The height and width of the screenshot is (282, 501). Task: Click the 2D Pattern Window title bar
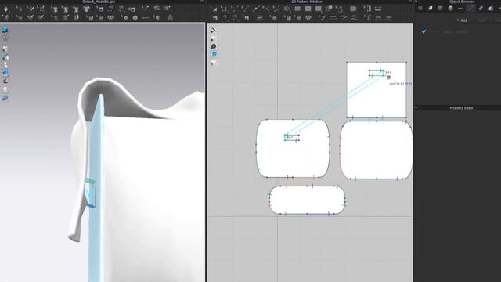coord(307,2)
